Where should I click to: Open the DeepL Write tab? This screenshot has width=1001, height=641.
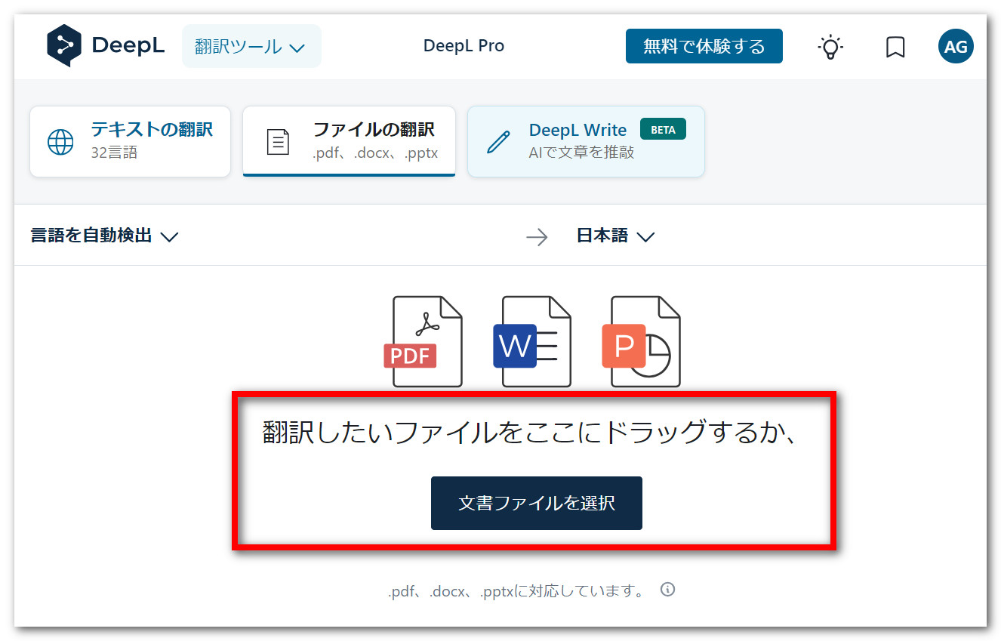(586, 141)
